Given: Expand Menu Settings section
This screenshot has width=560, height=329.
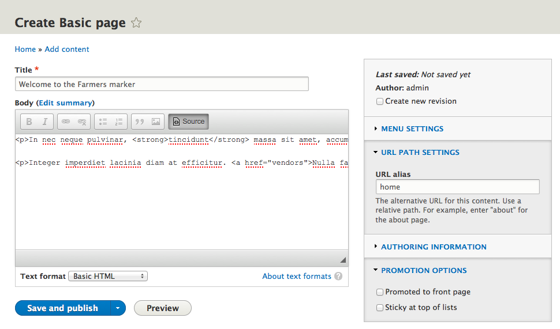Looking at the screenshot, I should tap(412, 128).
